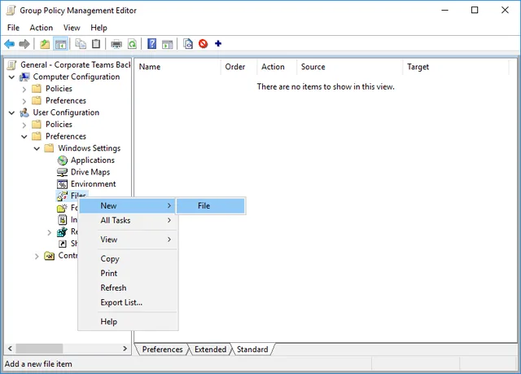Click the Up one level folder icon

click(x=45, y=44)
